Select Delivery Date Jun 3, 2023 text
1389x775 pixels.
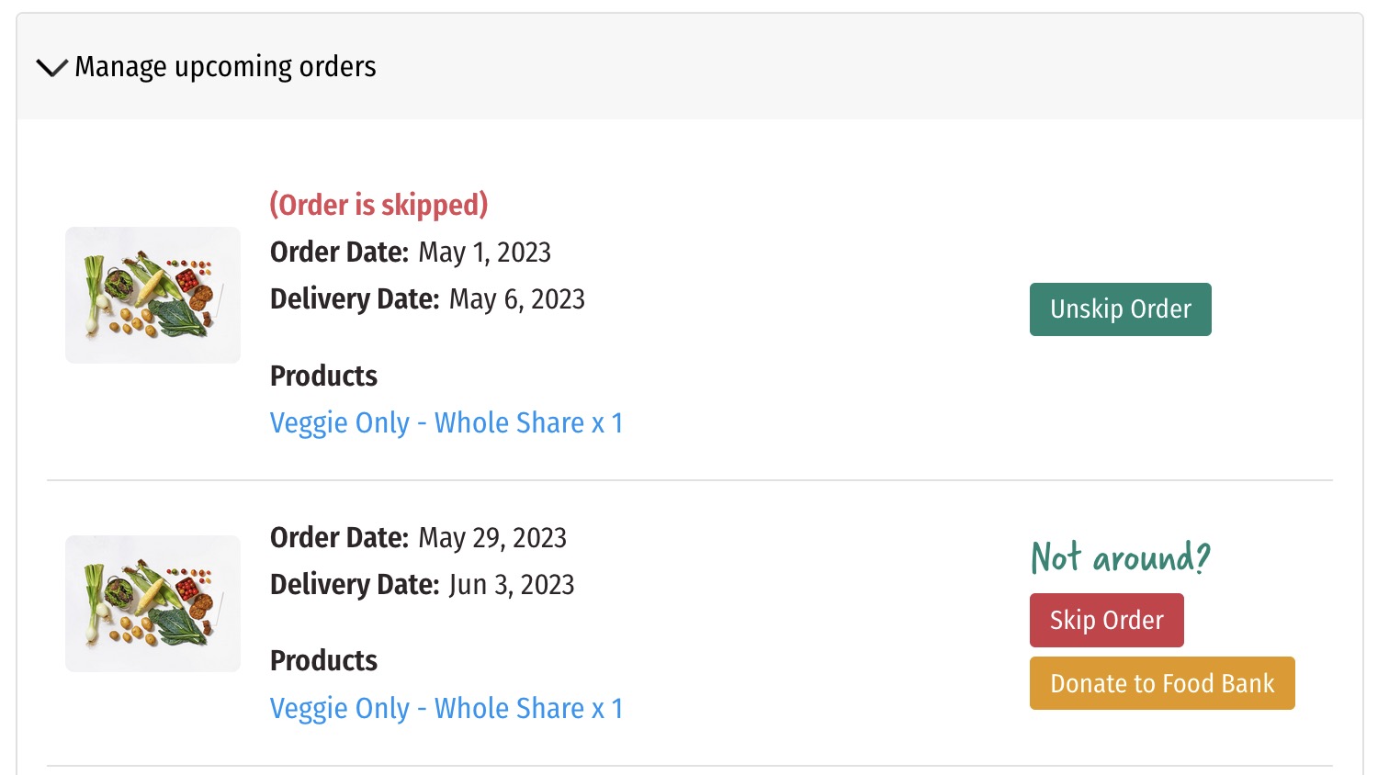423,584
